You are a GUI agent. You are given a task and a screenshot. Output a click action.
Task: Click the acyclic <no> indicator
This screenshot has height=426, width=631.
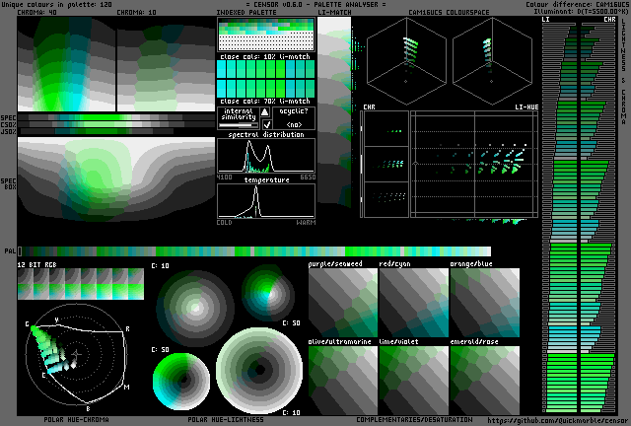coord(294,124)
